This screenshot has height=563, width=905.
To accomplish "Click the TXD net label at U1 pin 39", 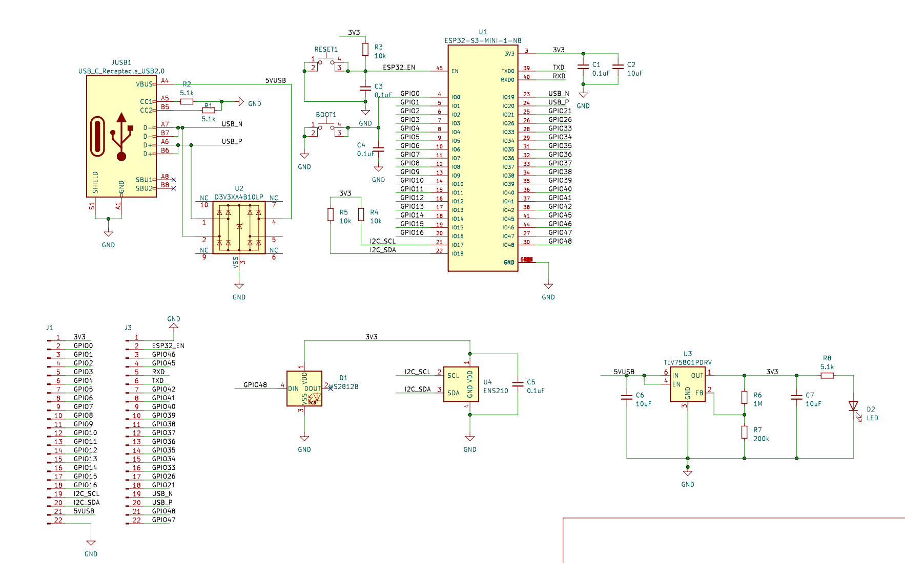I will point(559,67).
